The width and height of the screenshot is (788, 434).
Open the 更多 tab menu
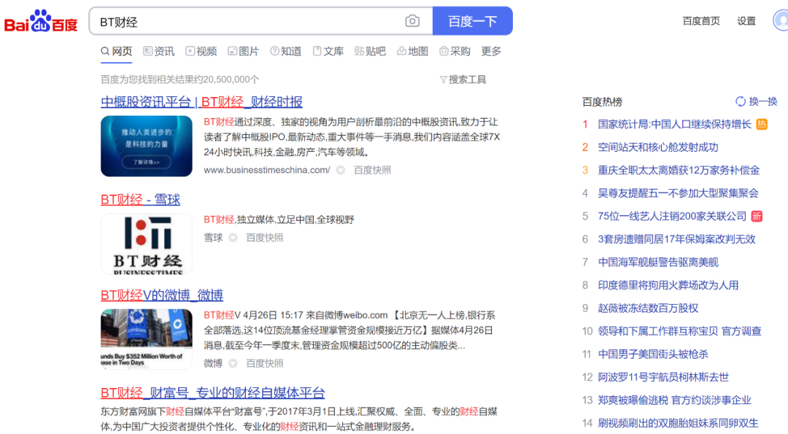491,51
